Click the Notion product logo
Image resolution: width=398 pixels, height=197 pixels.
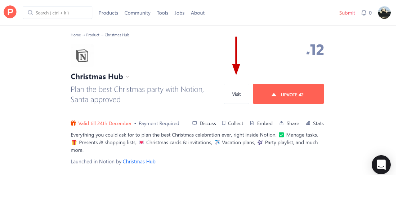82,56
